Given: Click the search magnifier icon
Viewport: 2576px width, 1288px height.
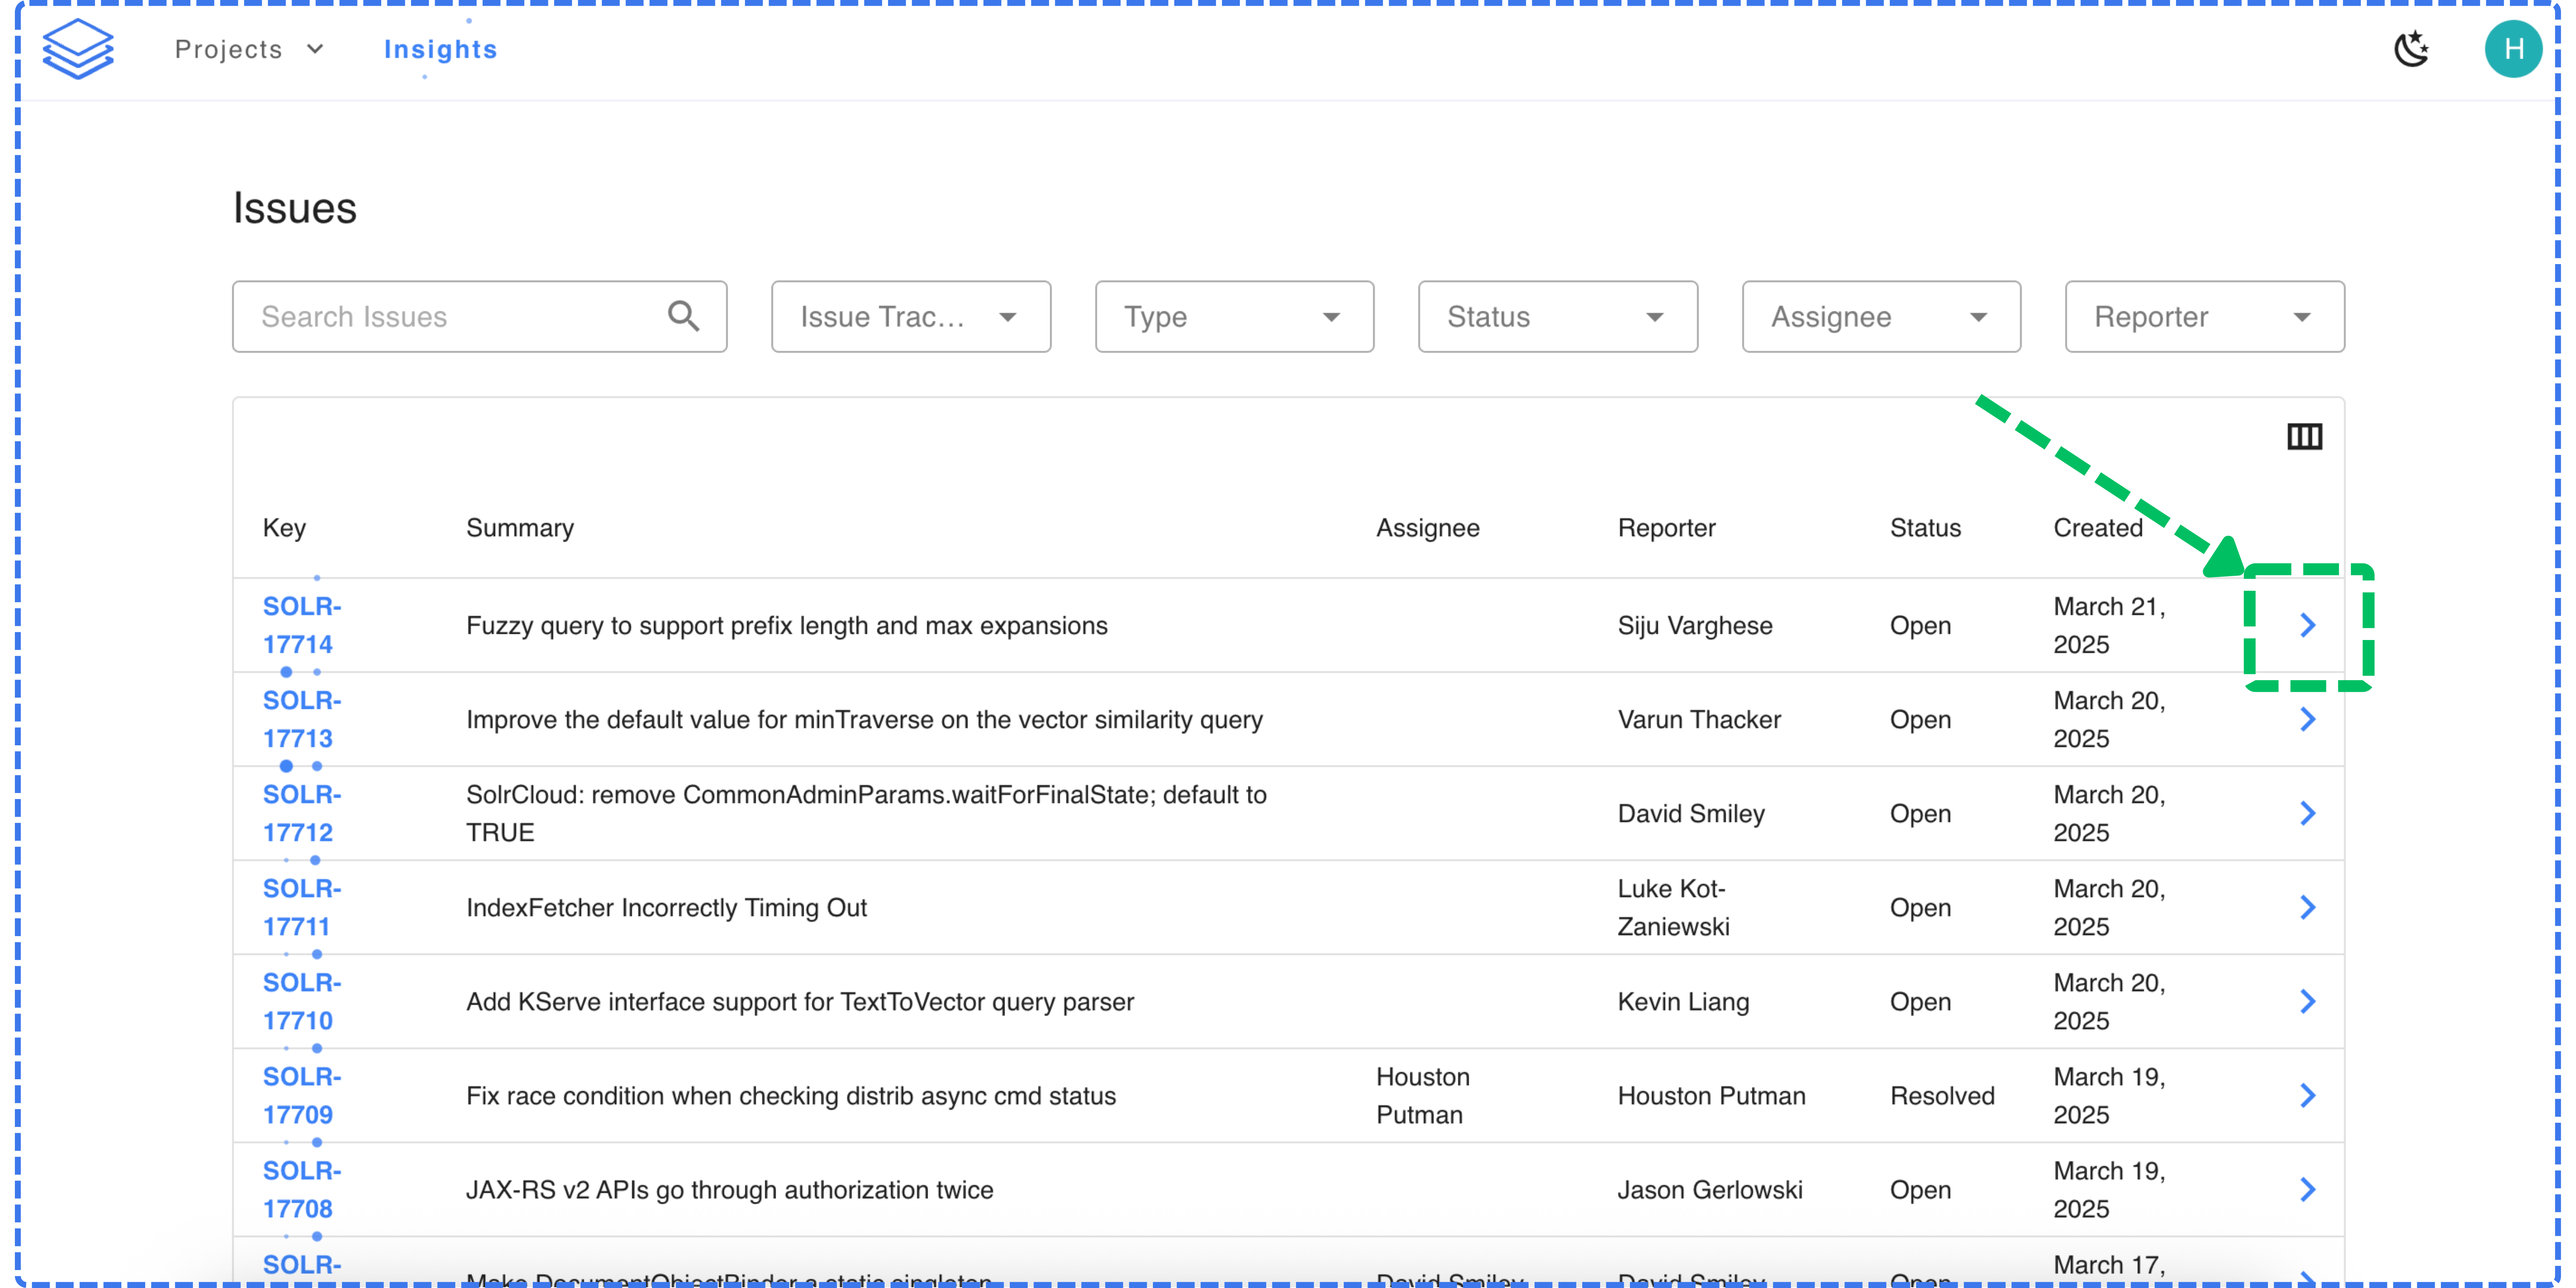Looking at the screenshot, I should point(683,316).
